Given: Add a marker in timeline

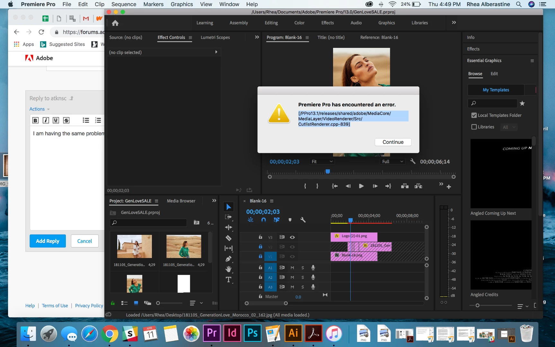Looking at the screenshot, I should [290, 220].
